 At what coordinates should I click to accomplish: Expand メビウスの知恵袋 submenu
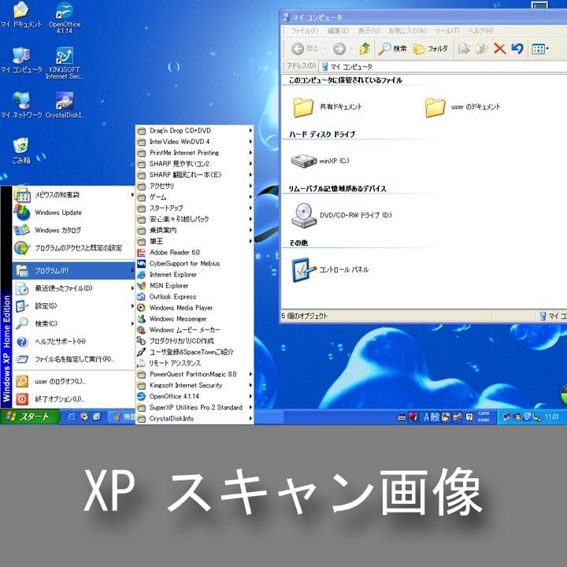[74, 195]
